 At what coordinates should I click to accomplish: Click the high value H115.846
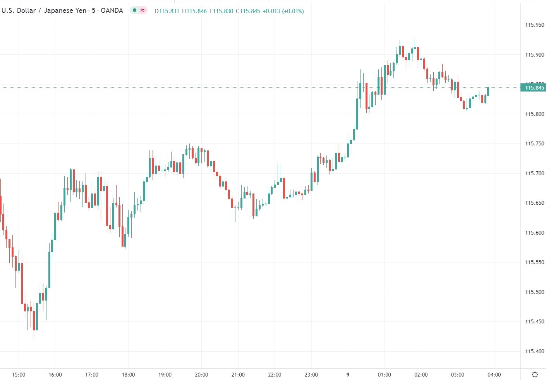(x=194, y=11)
